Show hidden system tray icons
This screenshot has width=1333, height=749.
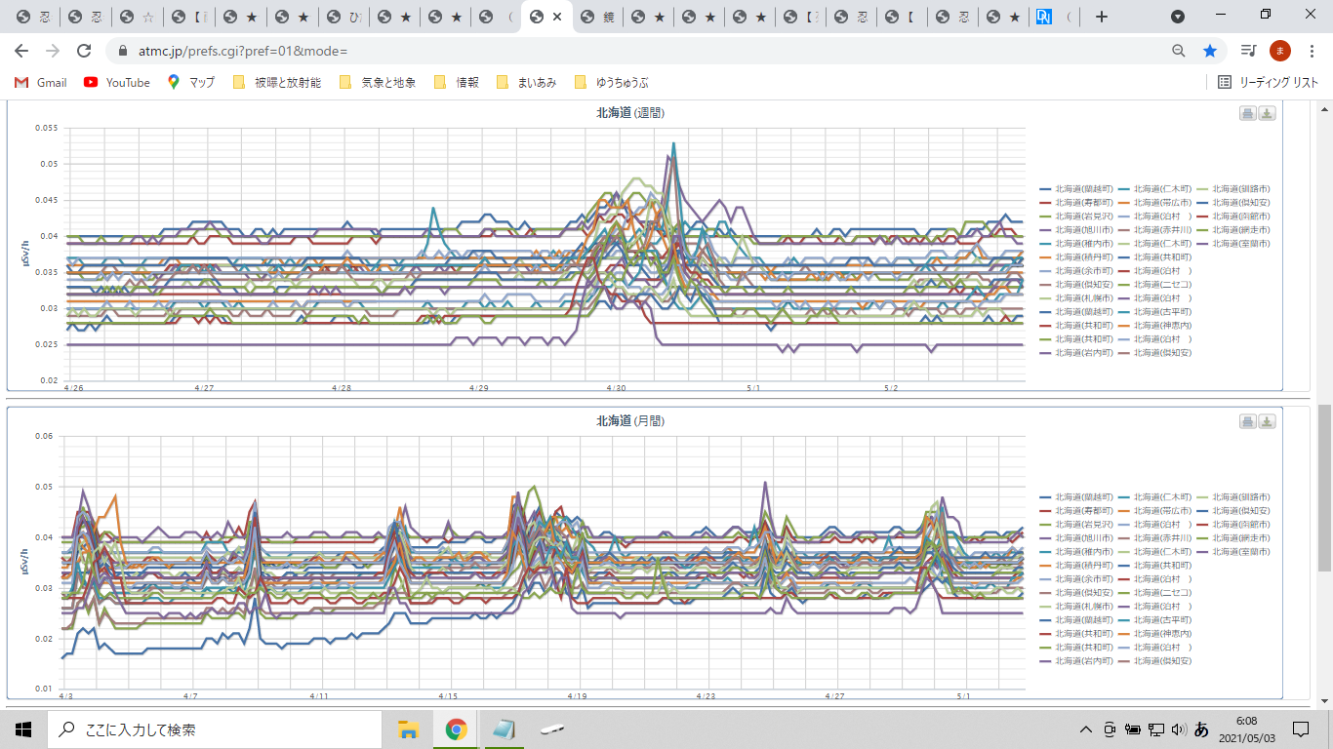(1086, 729)
